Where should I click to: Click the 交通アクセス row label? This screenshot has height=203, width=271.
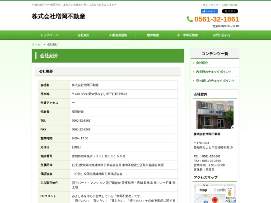[x=49, y=103]
